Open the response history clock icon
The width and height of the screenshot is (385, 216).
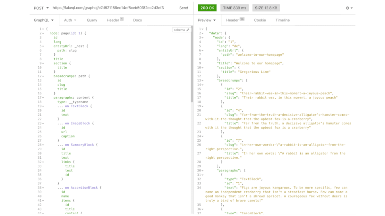(x=348, y=8)
